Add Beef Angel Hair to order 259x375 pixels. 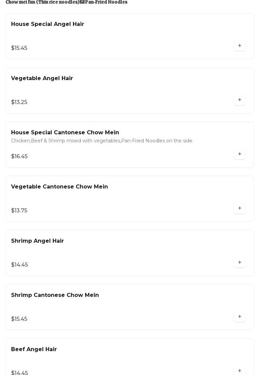tap(239, 371)
